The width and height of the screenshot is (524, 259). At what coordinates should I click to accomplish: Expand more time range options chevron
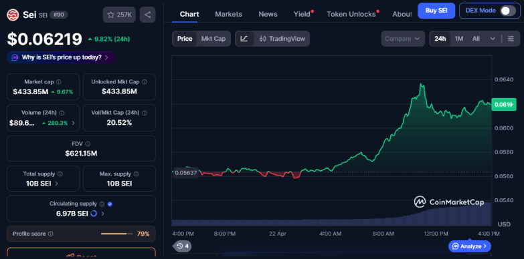493,39
